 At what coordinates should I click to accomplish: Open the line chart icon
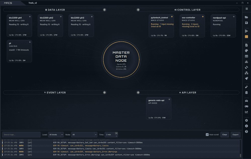[246, 112]
